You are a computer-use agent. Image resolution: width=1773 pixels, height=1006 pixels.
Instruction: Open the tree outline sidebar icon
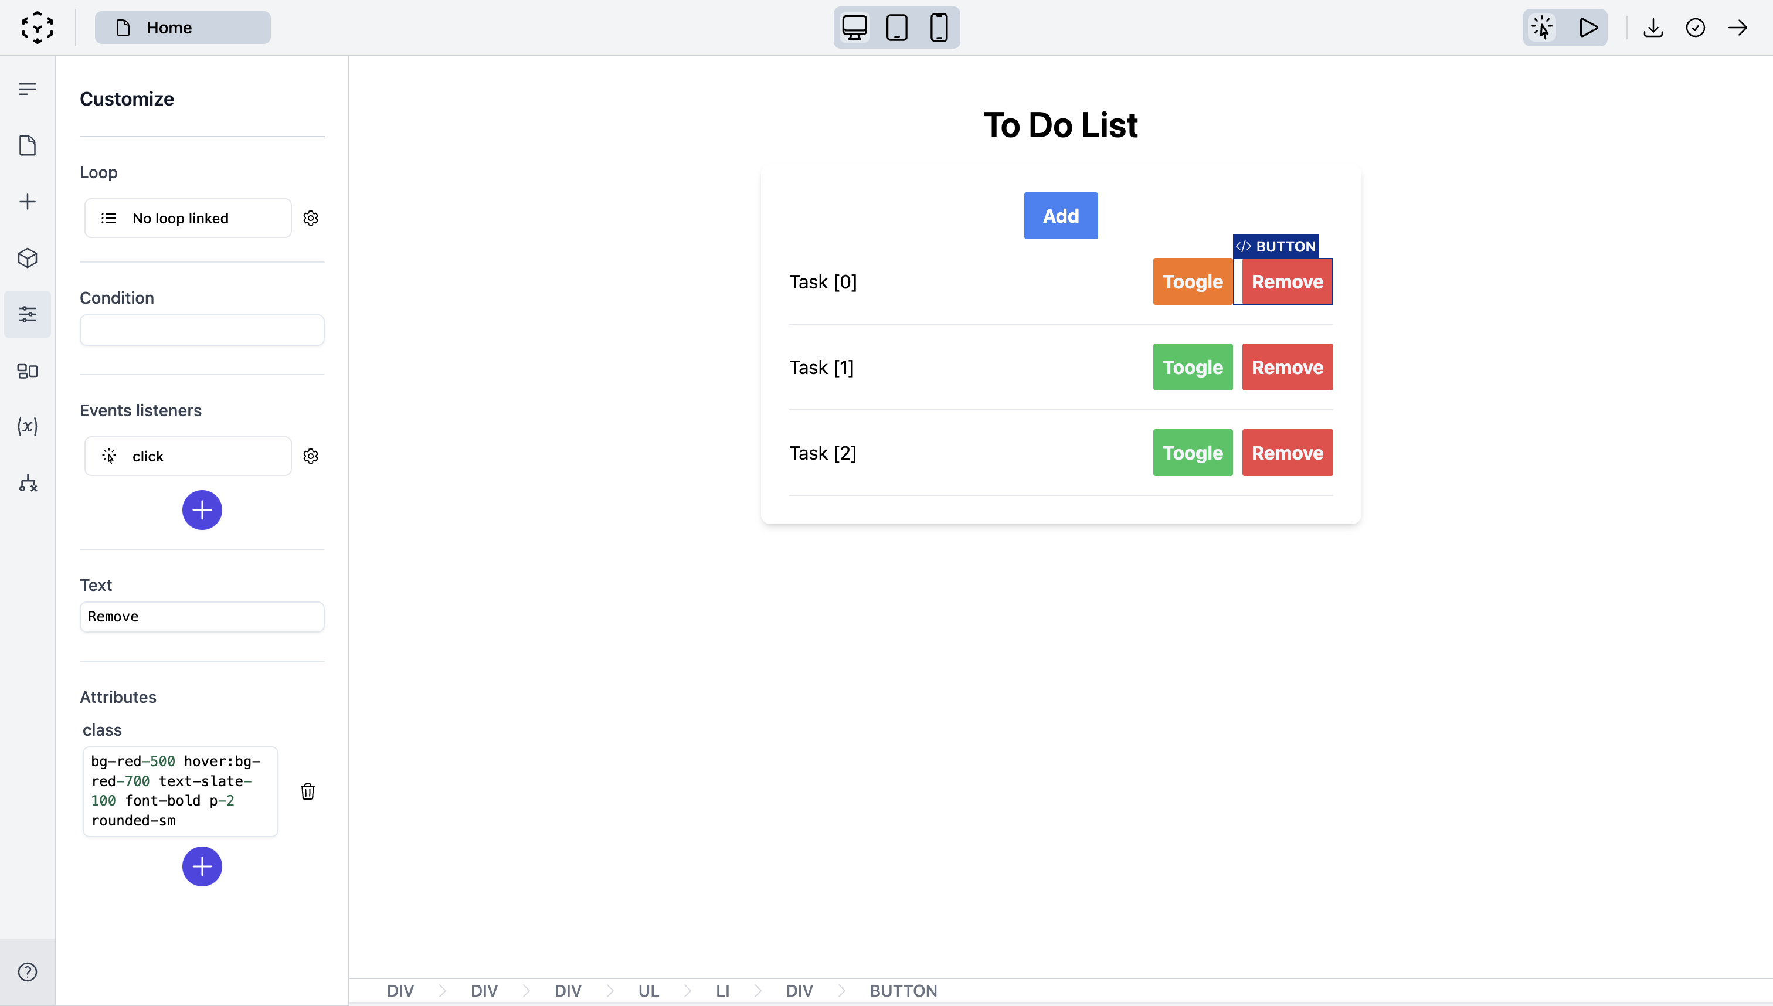click(28, 89)
